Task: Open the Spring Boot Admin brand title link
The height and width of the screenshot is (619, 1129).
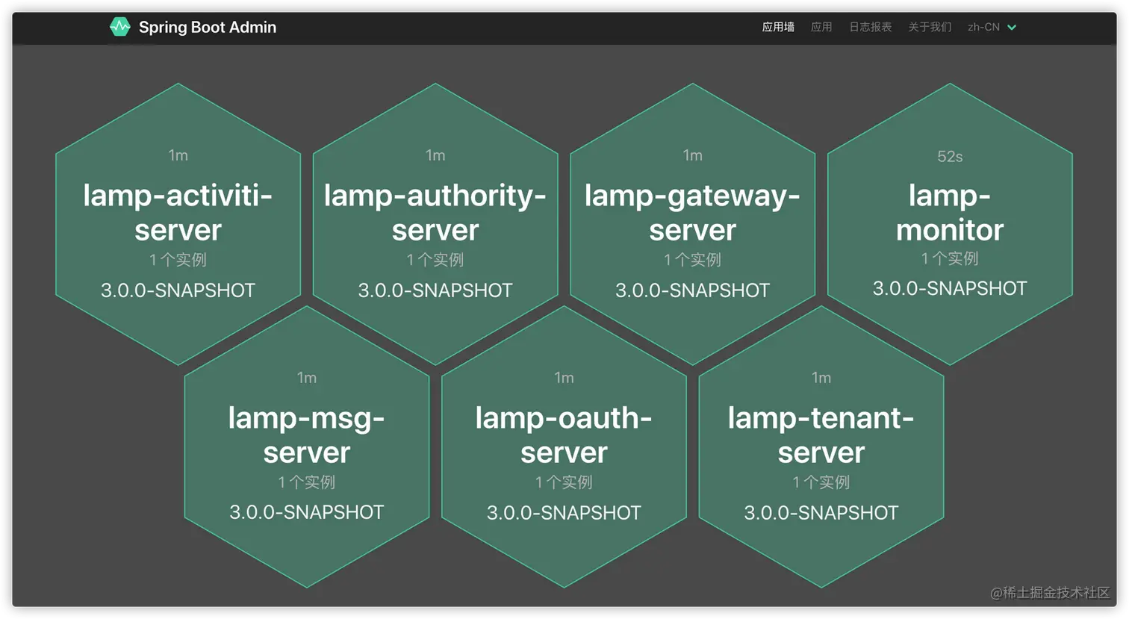Action: [207, 27]
